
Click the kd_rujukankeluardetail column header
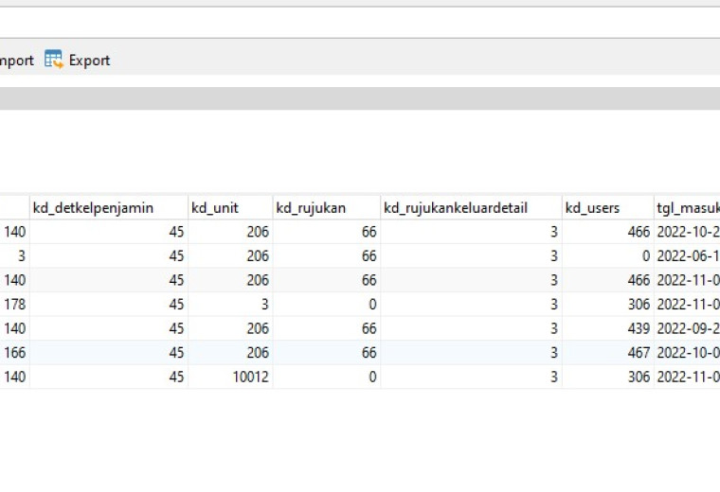click(471, 208)
